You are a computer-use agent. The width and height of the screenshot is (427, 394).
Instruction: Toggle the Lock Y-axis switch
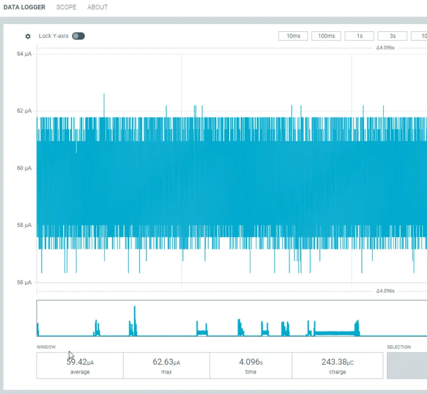click(x=79, y=36)
